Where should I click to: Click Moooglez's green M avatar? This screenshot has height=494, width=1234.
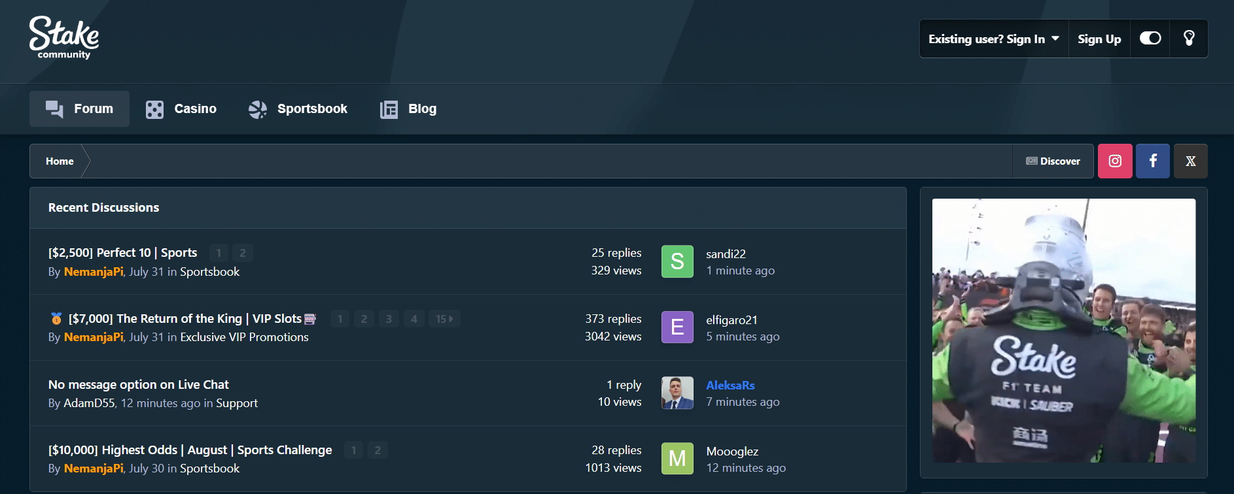tap(677, 459)
